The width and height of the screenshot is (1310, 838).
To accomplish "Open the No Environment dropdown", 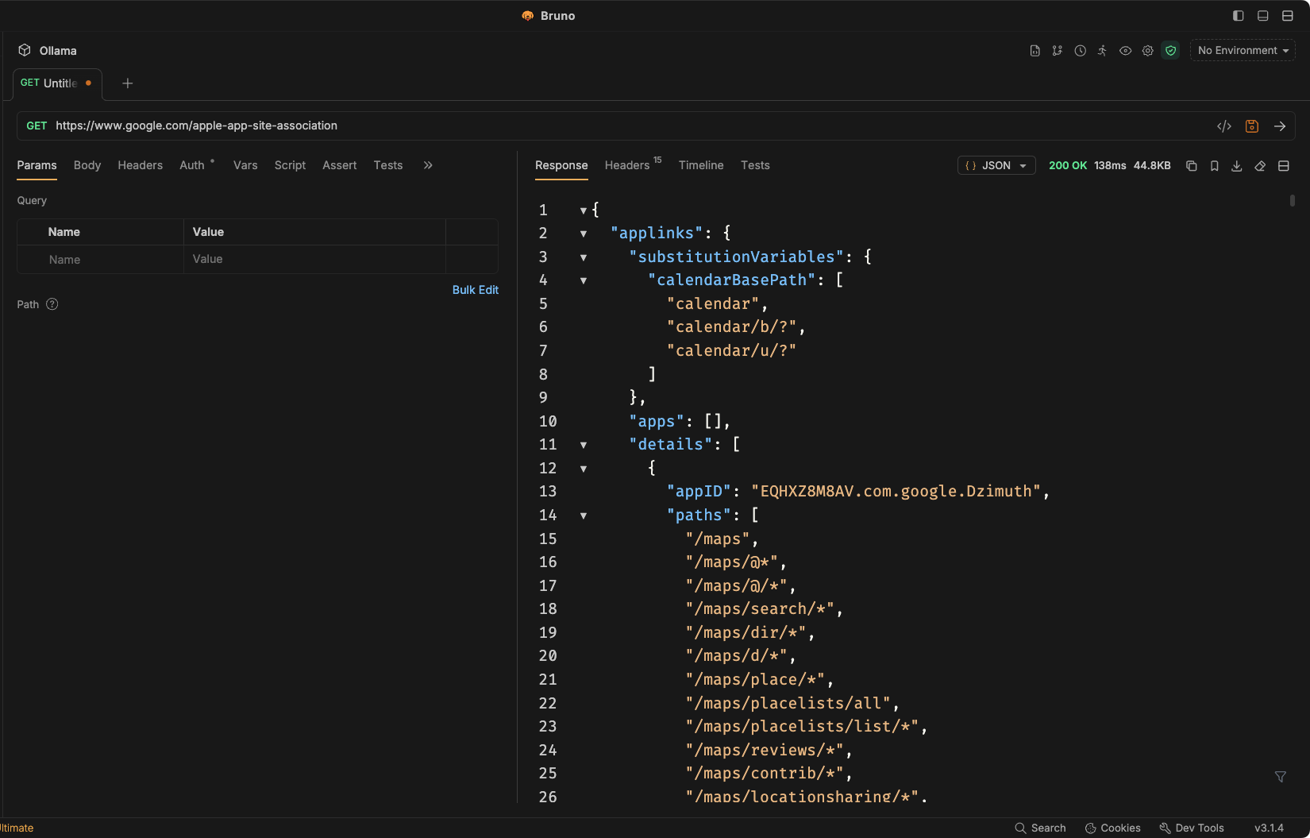I will [x=1243, y=51].
